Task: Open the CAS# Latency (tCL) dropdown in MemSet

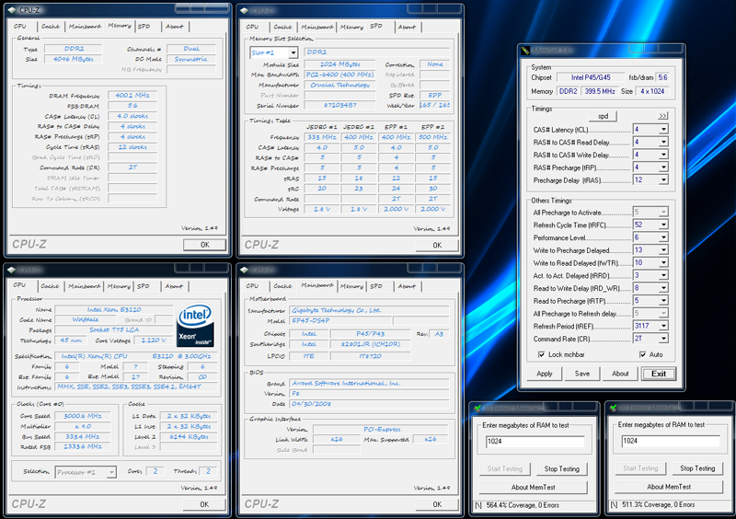Action: (x=663, y=129)
